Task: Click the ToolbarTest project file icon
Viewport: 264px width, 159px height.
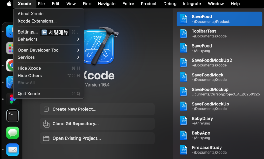Action: point(184,34)
